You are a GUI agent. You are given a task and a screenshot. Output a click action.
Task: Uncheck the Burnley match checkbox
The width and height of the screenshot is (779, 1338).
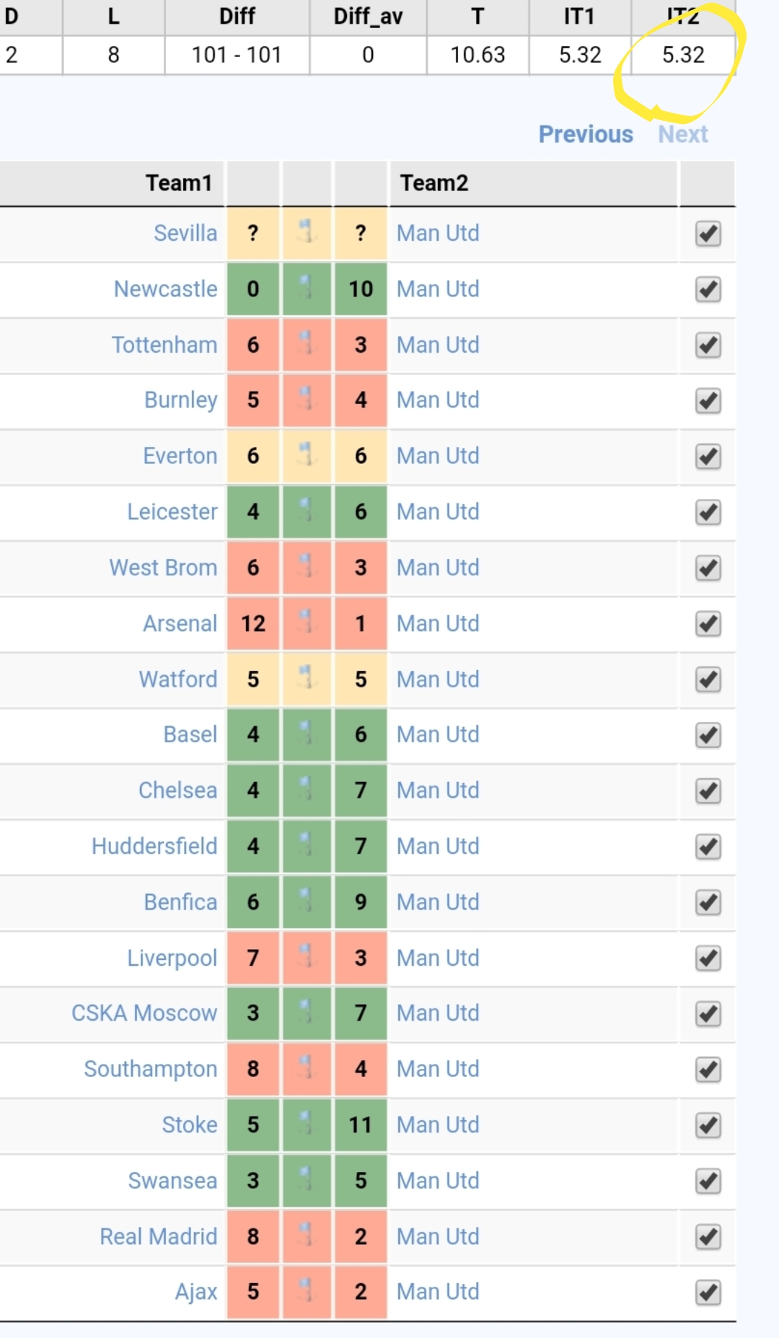(x=708, y=400)
